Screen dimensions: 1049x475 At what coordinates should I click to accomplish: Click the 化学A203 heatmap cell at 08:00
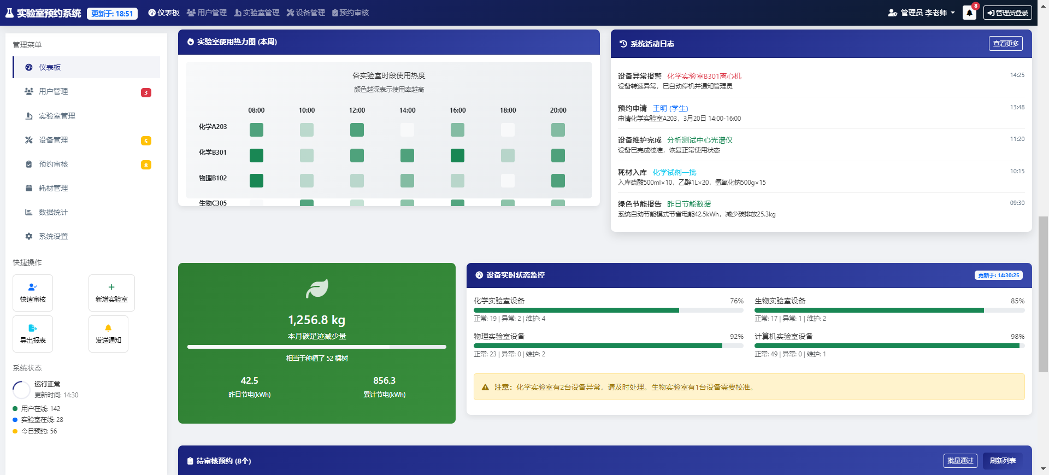point(256,130)
